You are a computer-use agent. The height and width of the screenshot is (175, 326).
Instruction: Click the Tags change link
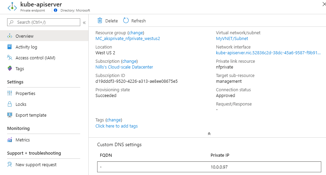pyautogui.click(x=114, y=120)
